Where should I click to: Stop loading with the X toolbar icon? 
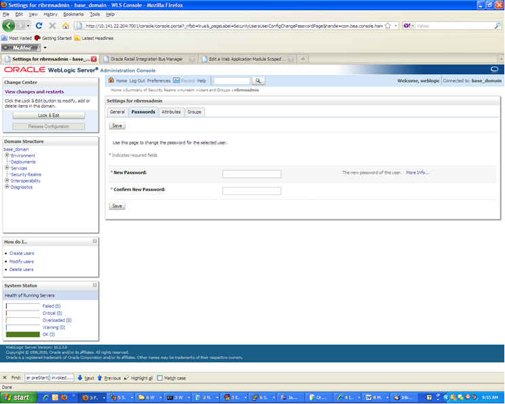[x=52, y=26]
